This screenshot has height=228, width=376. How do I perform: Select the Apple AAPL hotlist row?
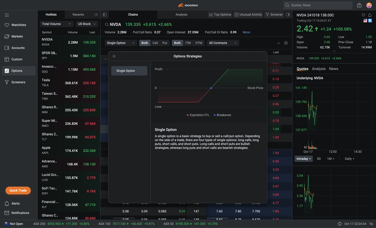pos(69,150)
